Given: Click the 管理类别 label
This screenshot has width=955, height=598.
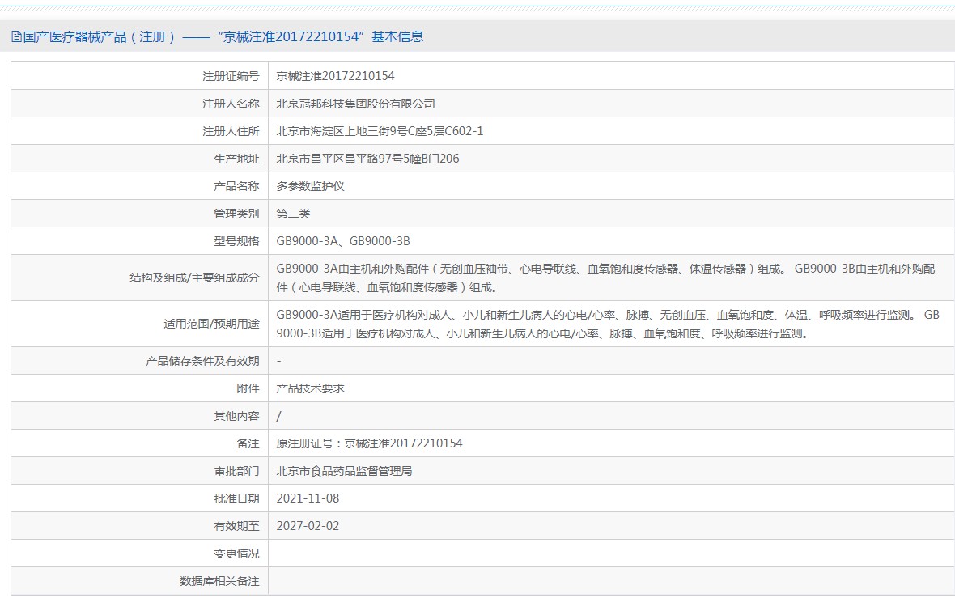Looking at the screenshot, I should pos(236,214).
